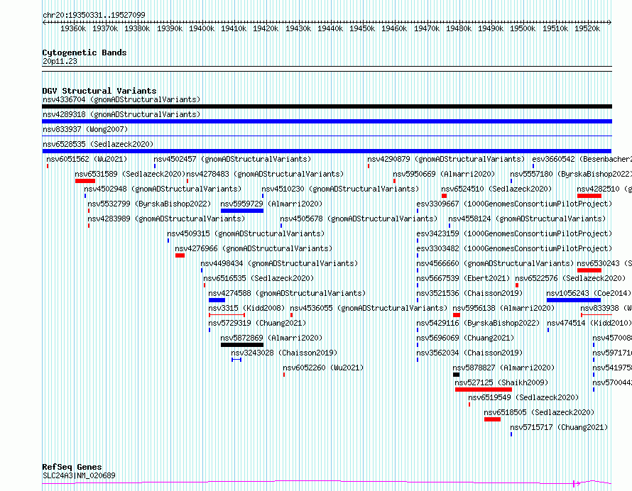Open the SLC24A3|NM_020689 gene label

click(x=79, y=475)
